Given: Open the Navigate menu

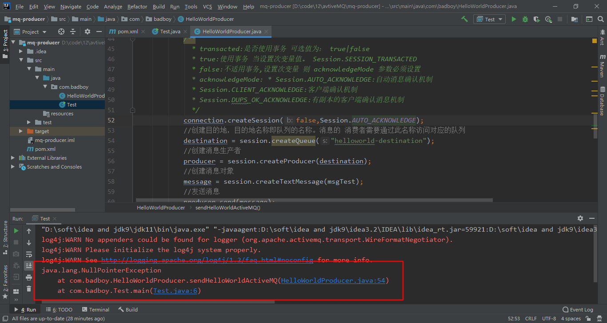Looking at the screenshot, I should [x=71, y=7].
